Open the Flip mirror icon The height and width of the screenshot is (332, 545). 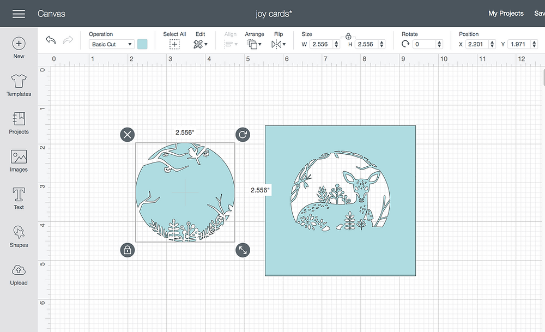pyautogui.click(x=276, y=44)
